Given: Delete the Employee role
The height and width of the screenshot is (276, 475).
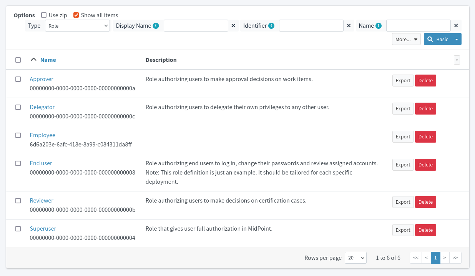Looking at the screenshot, I should 425,136.
